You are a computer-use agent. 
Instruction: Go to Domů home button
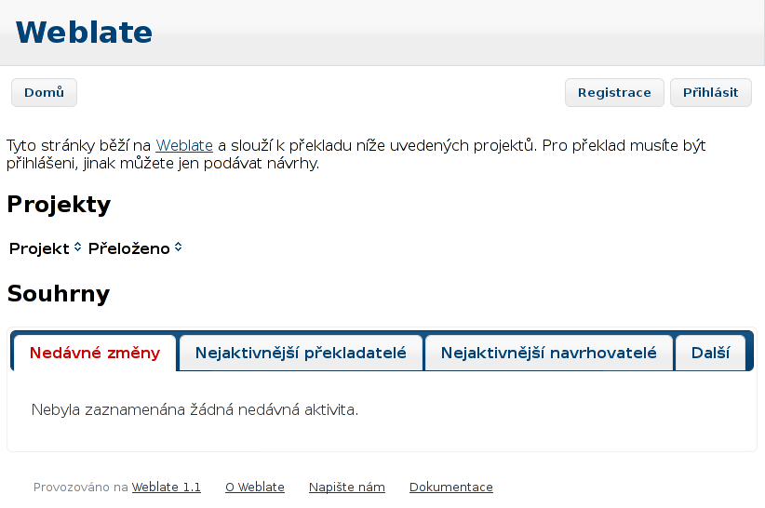(x=44, y=92)
